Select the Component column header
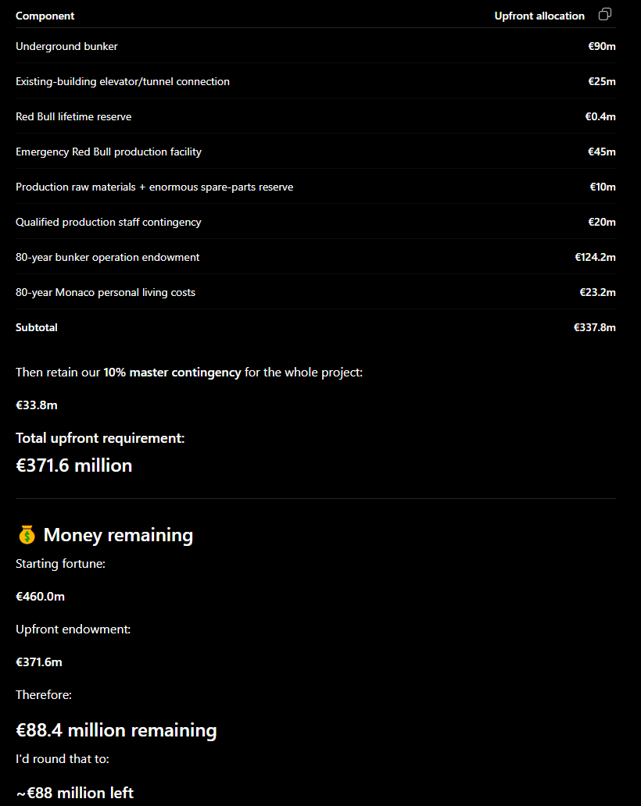This screenshot has height=806, width=641. coord(45,16)
